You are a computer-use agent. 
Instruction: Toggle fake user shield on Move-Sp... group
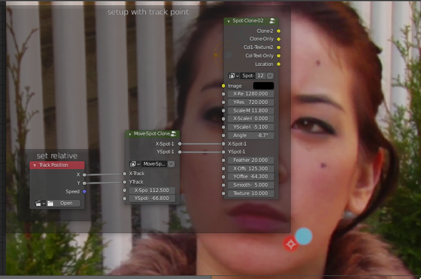(x=171, y=164)
